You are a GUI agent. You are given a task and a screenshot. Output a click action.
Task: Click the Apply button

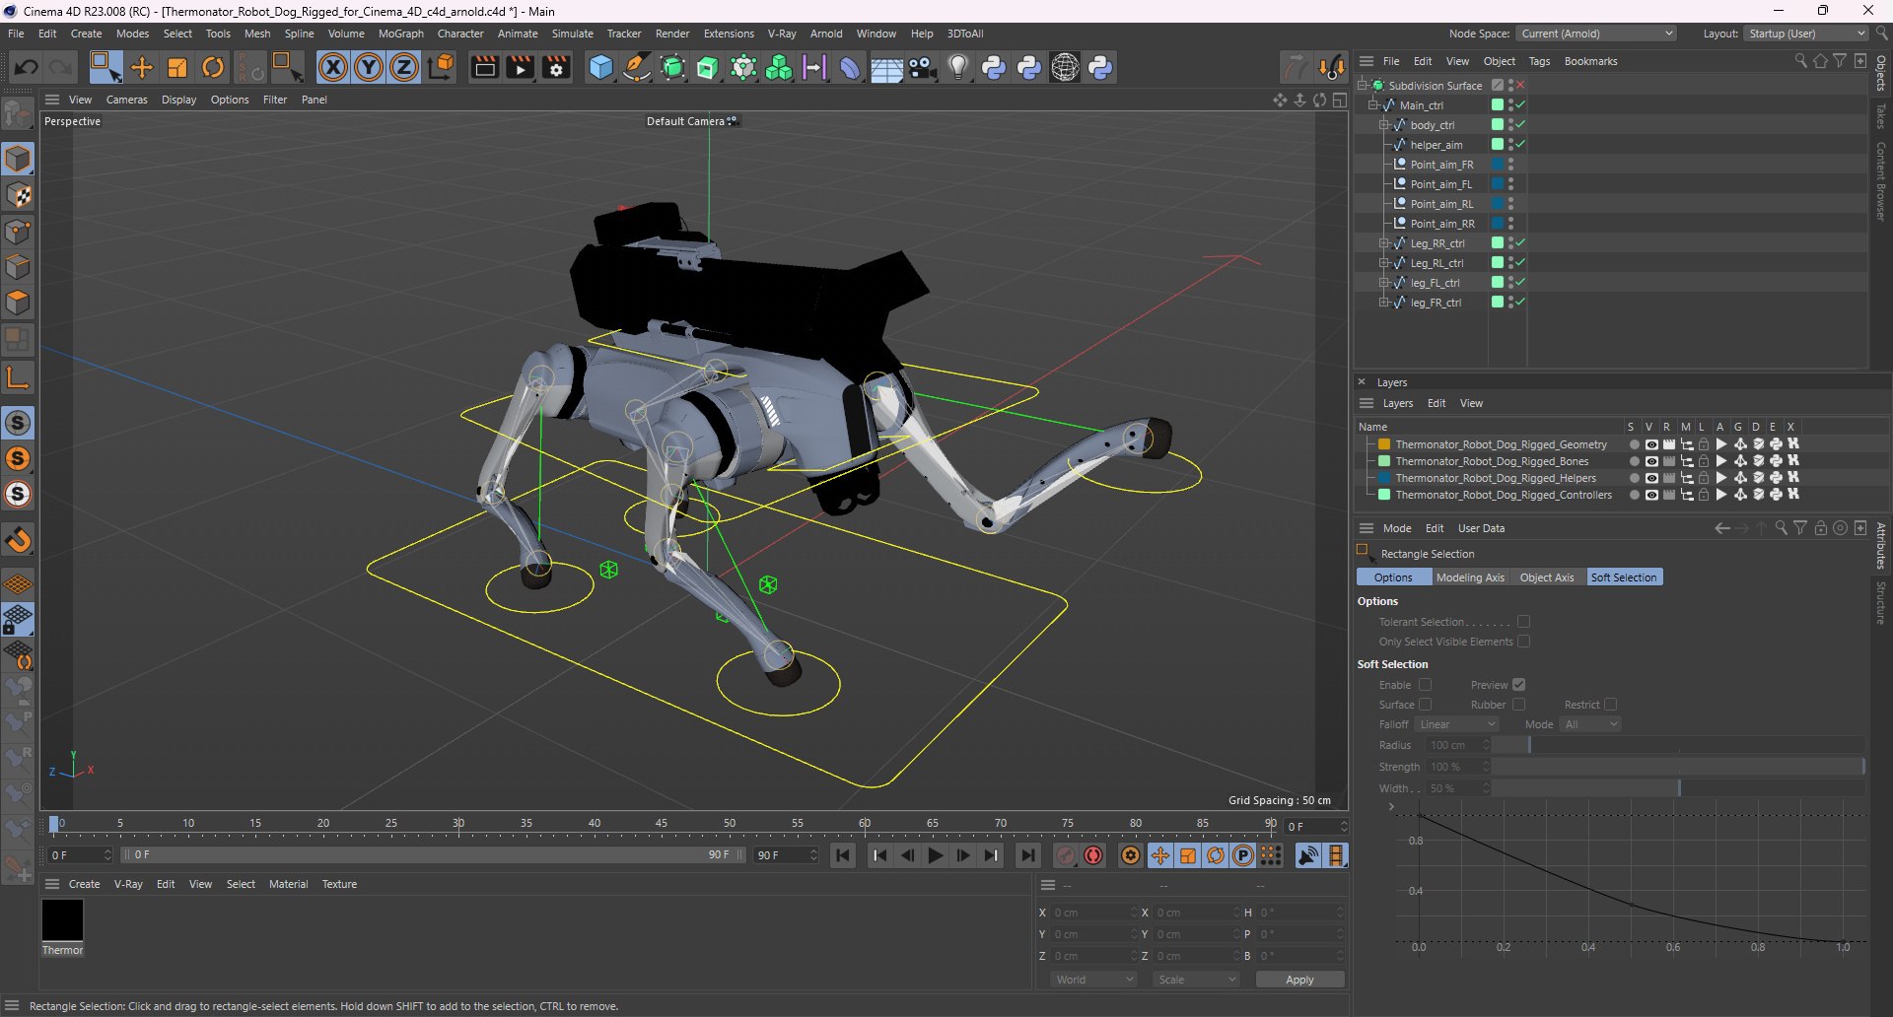pos(1299,980)
